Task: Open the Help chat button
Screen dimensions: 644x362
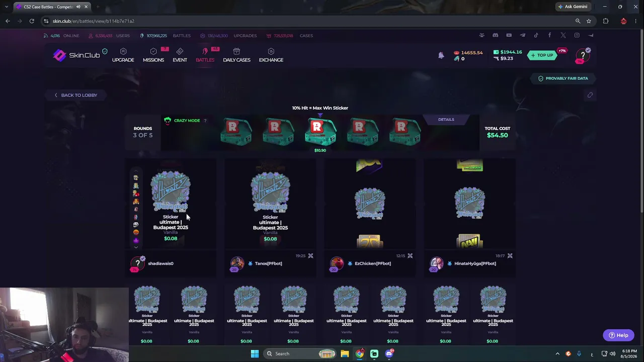Action: click(618, 335)
